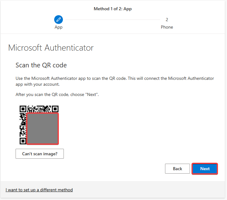Click the QR code's left column of modules
Viewport: 227px width, 200px height.
(x=23, y=125)
